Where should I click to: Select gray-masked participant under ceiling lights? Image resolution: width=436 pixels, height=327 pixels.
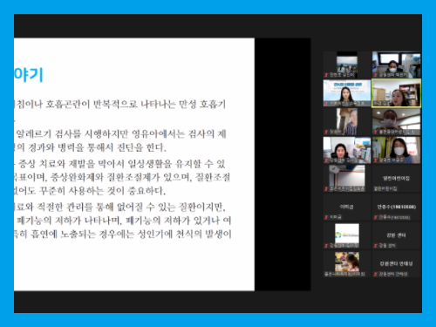[x=396, y=122]
